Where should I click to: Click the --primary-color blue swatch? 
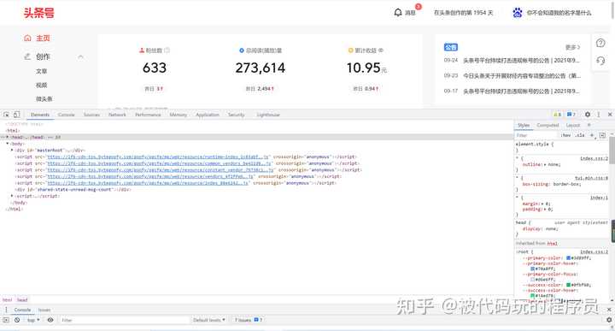(568, 258)
